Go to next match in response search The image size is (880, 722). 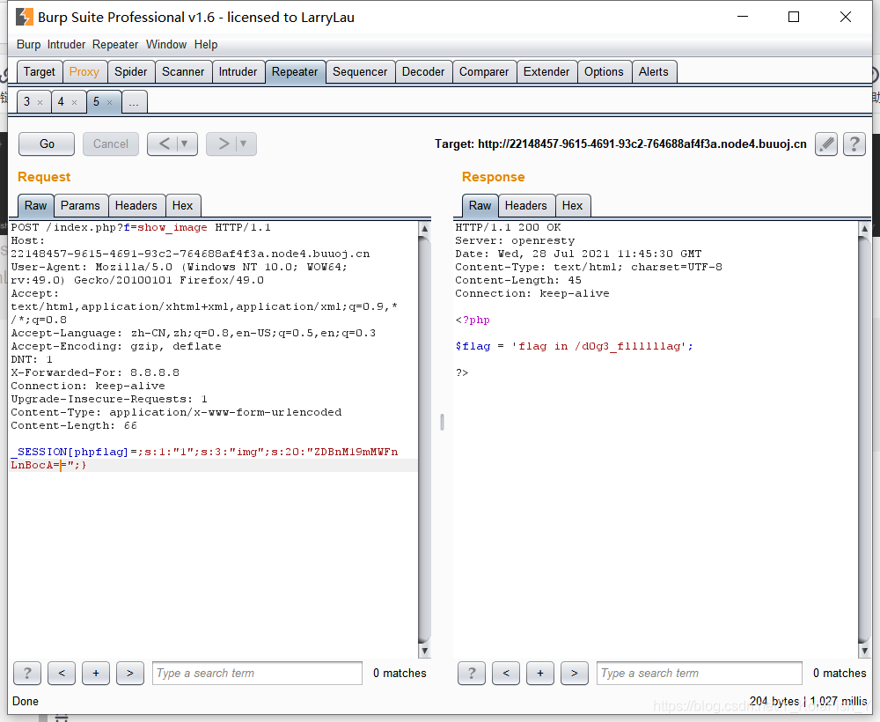pos(575,674)
